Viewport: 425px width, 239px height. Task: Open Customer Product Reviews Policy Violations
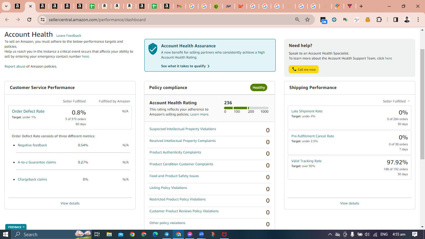[184, 211]
